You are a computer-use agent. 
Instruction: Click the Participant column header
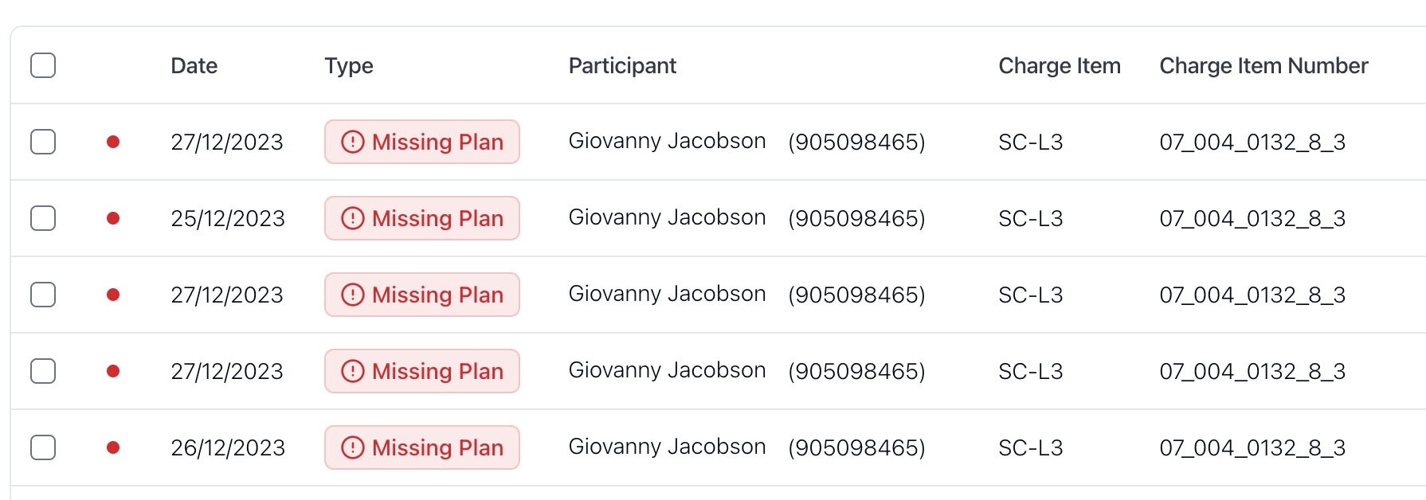point(622,66)
